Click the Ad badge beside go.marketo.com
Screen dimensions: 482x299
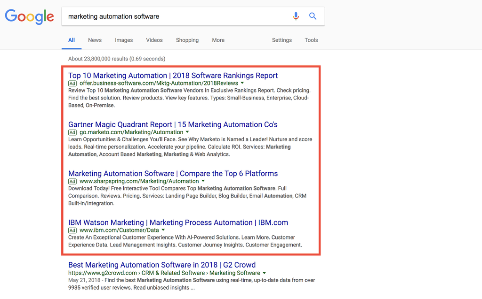click(x=72, y=132)
